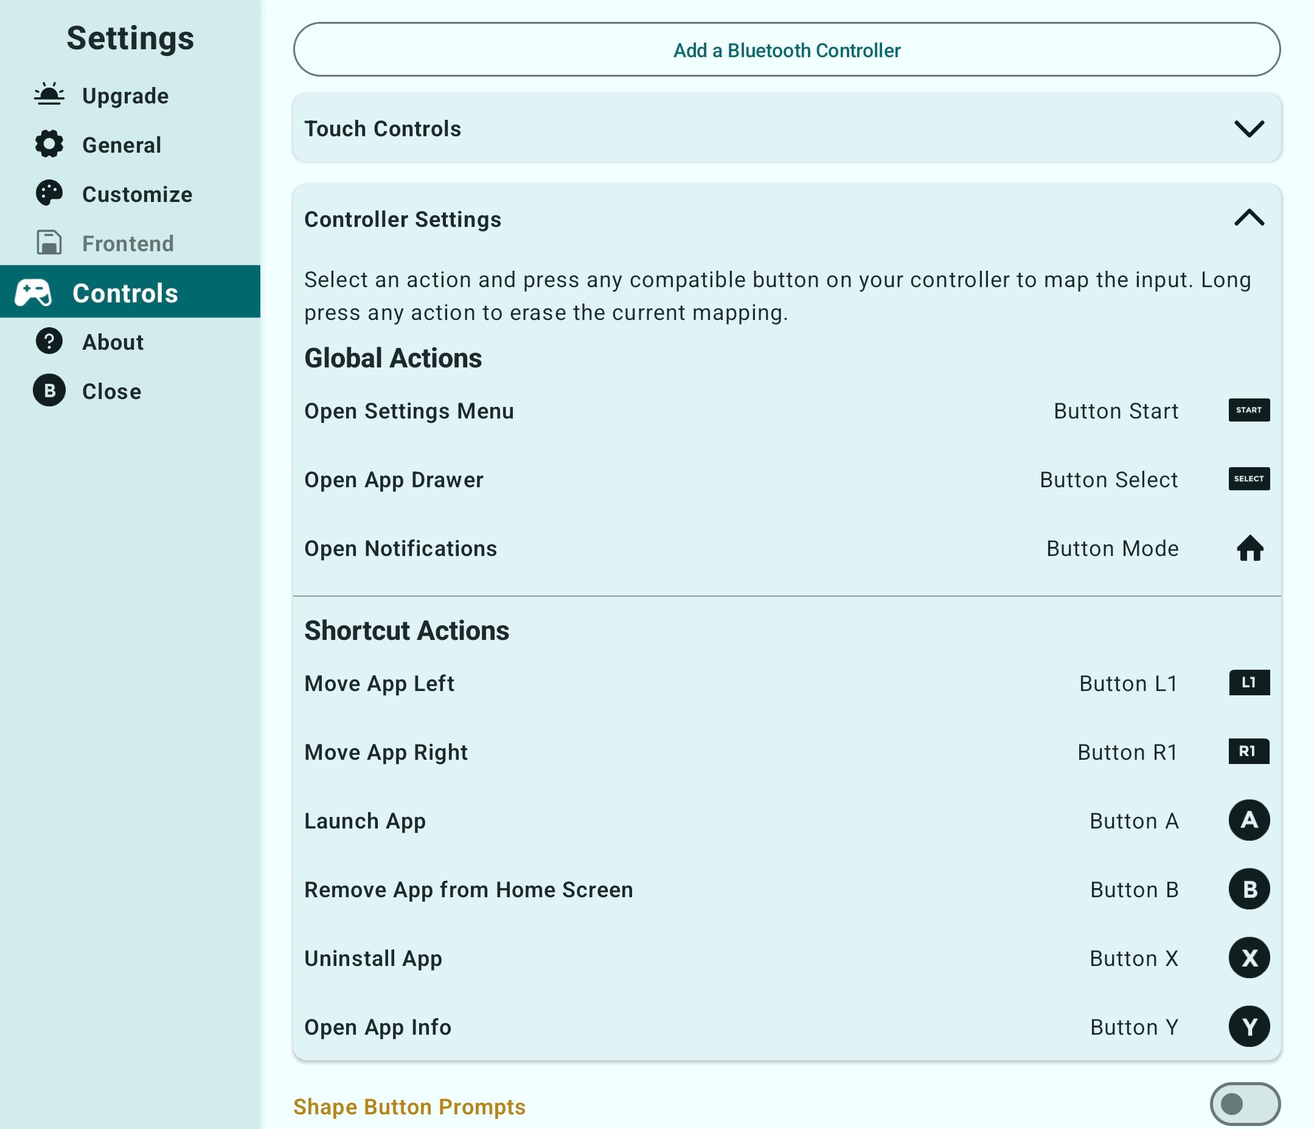The width and height of the screenshot is (1314, 1129).
Task: Click the R1 button glyph
Action: click(1249, 752)
